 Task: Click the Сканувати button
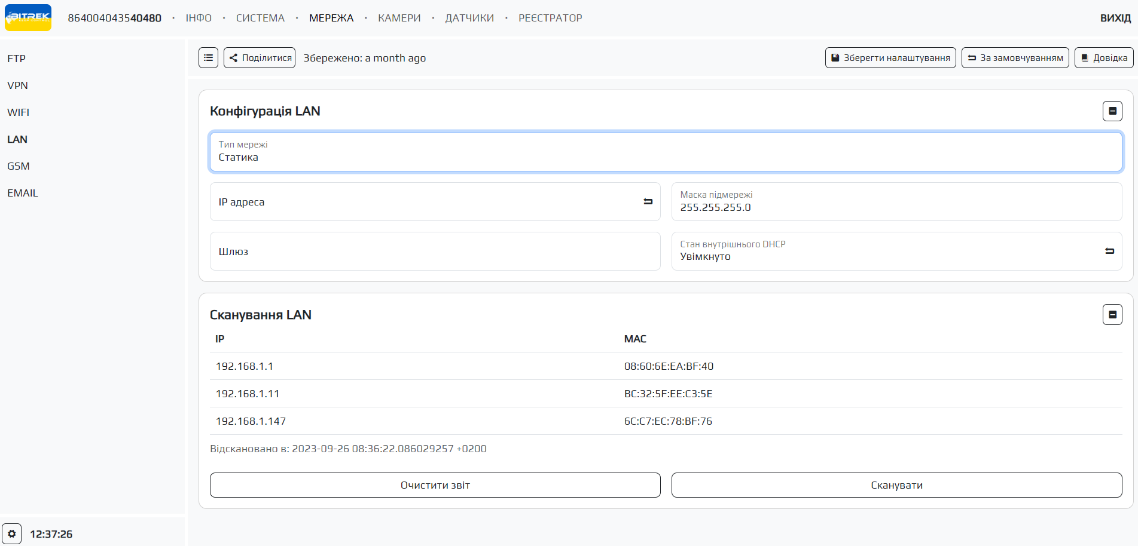896,485
